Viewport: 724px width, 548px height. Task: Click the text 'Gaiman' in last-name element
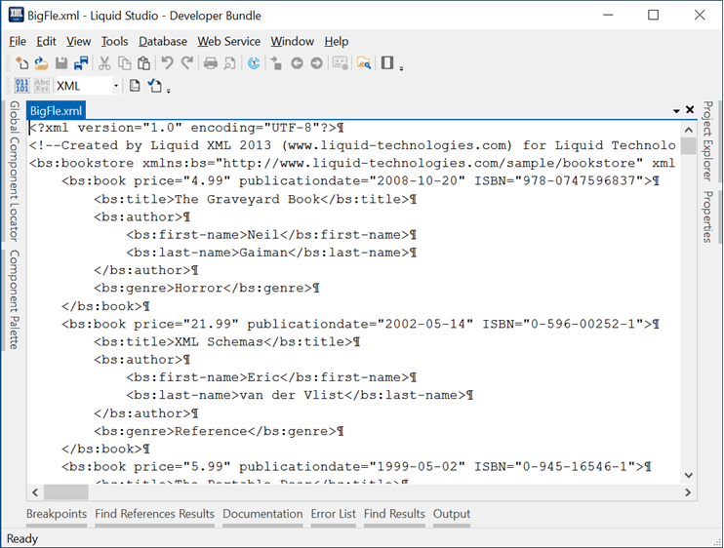click(x=263, y=253)
